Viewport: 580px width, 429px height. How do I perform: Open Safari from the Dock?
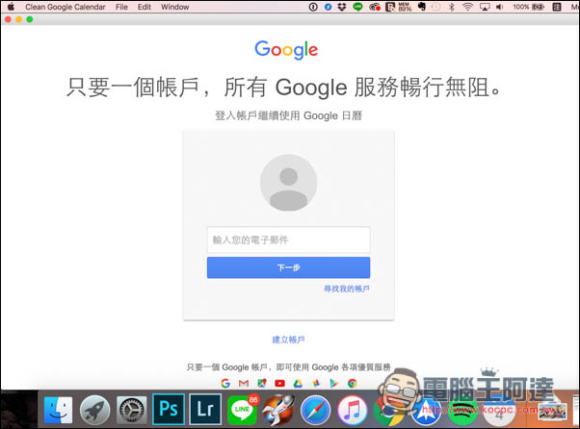click(x=315, y=410)
